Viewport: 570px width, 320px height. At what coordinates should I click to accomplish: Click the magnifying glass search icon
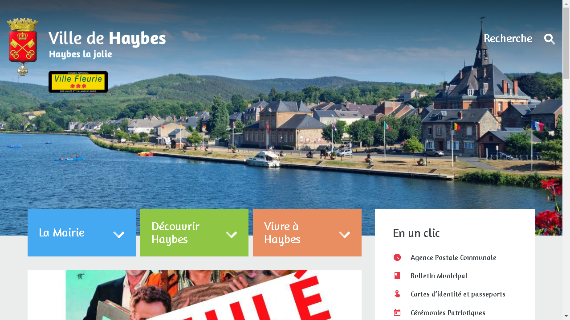coord(550,39)
